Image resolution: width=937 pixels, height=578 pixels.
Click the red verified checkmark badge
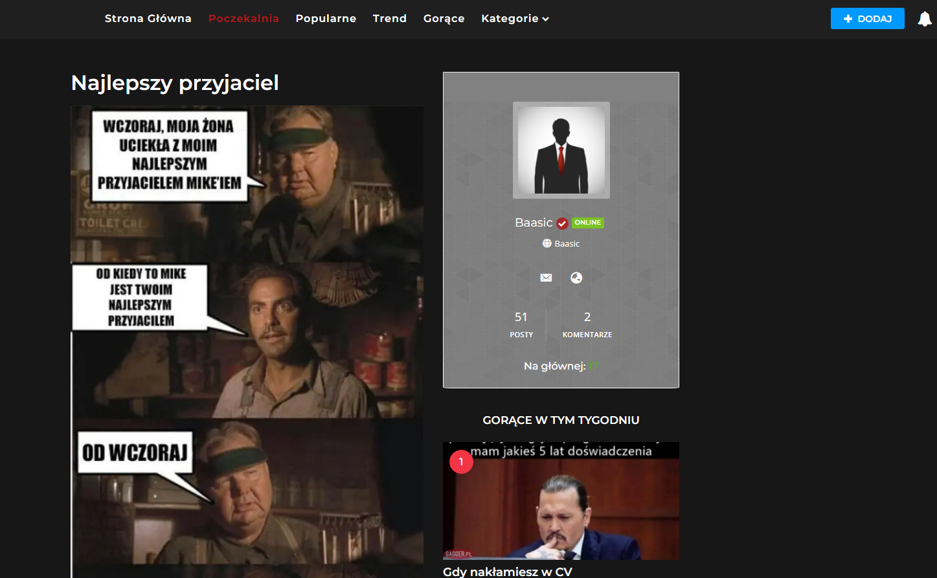(x=562, y=223)
